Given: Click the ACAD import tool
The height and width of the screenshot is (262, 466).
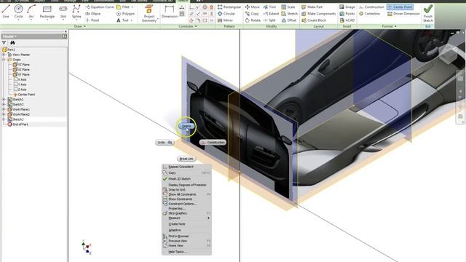Looking at the screenshot, I should coord(347,20).
